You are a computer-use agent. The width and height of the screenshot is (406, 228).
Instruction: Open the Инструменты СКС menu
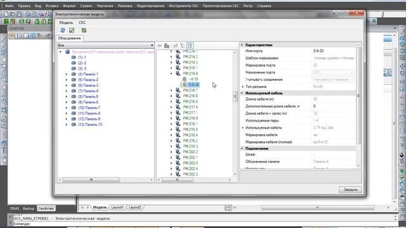(183, 6)
